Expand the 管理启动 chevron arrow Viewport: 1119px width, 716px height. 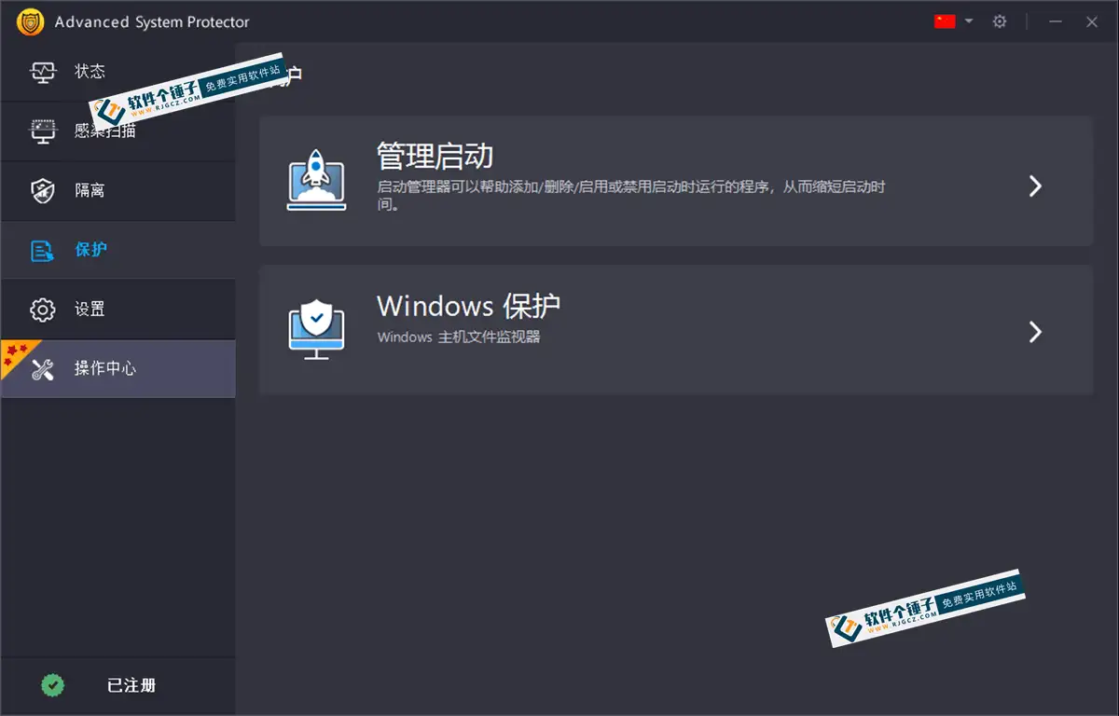click(x=1035, y=186)
